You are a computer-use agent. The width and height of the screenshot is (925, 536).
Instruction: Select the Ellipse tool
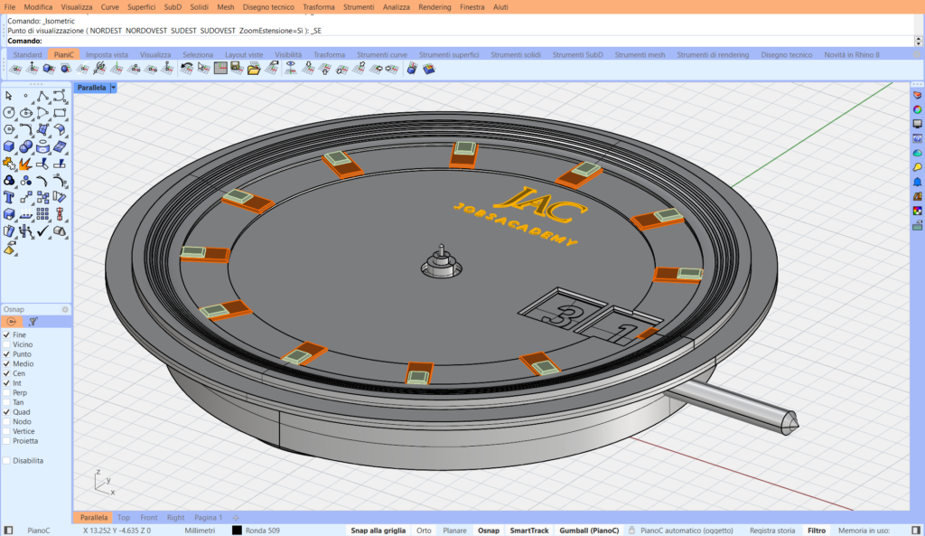coord(26,113)
